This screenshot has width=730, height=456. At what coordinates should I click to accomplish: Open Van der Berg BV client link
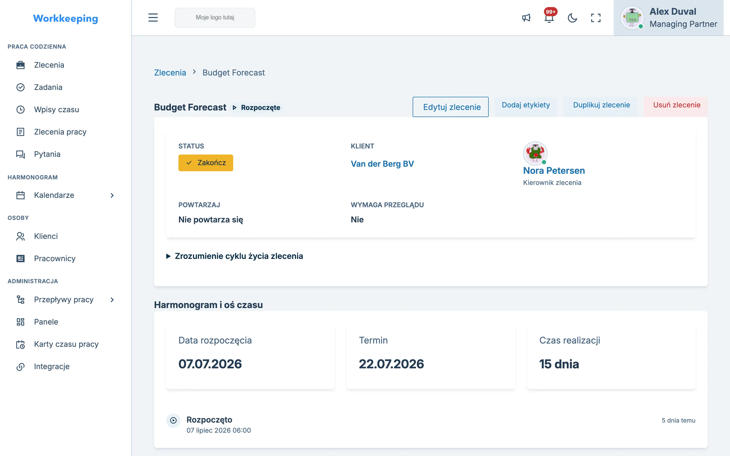[x=382, y=164]
